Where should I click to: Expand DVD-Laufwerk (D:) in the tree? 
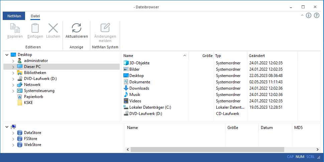(13, 79)
